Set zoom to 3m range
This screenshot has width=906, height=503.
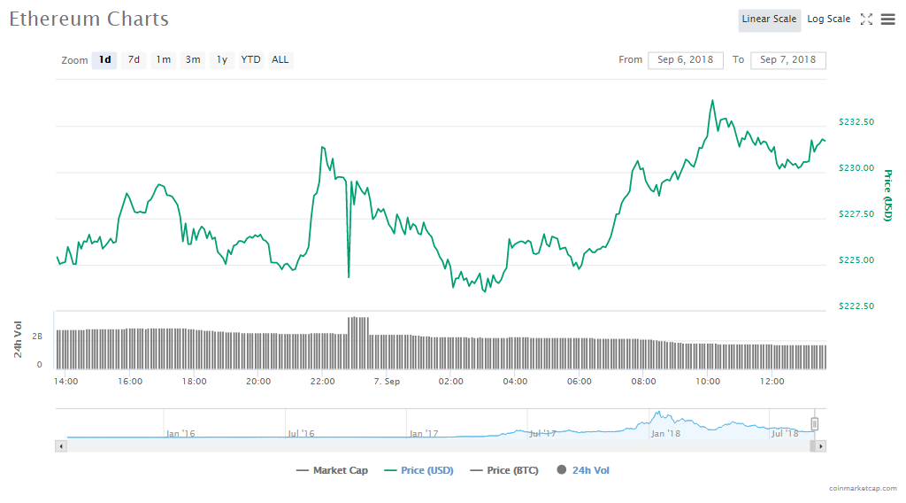(x=193, y=60)
